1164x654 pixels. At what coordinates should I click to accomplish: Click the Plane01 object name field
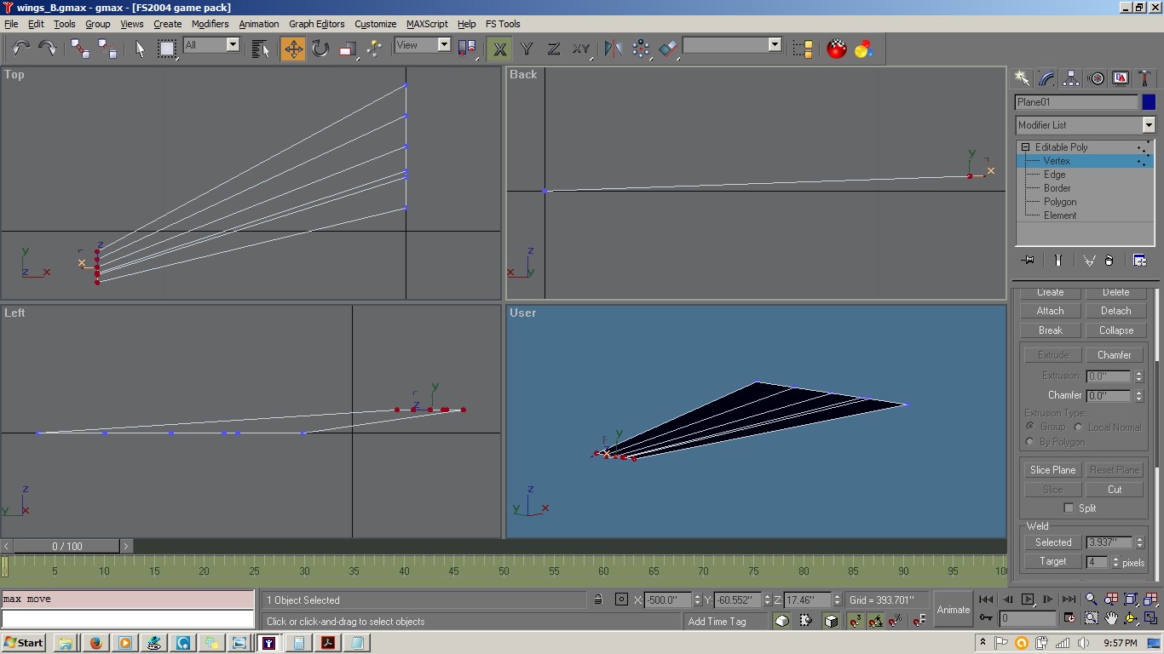[x=1076, y=102]
